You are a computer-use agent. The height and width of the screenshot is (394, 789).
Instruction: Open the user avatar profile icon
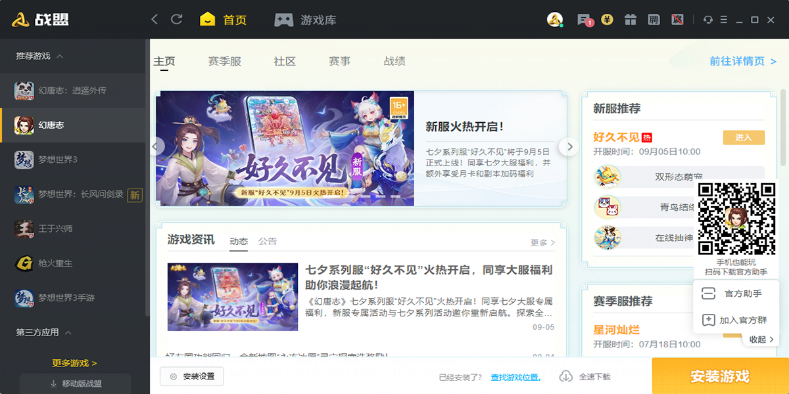coord(555,20)
